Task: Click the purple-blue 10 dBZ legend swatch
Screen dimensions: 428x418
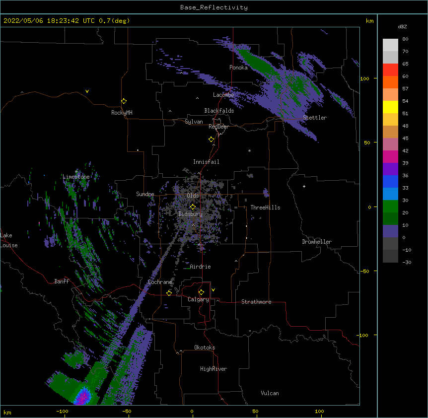Action: pyautogui.click(x=390, y=231)
